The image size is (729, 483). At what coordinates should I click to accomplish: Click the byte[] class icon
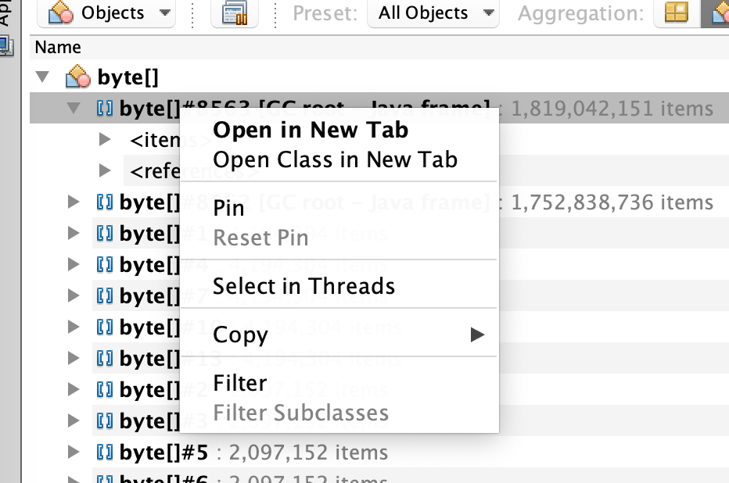[77, 77]
